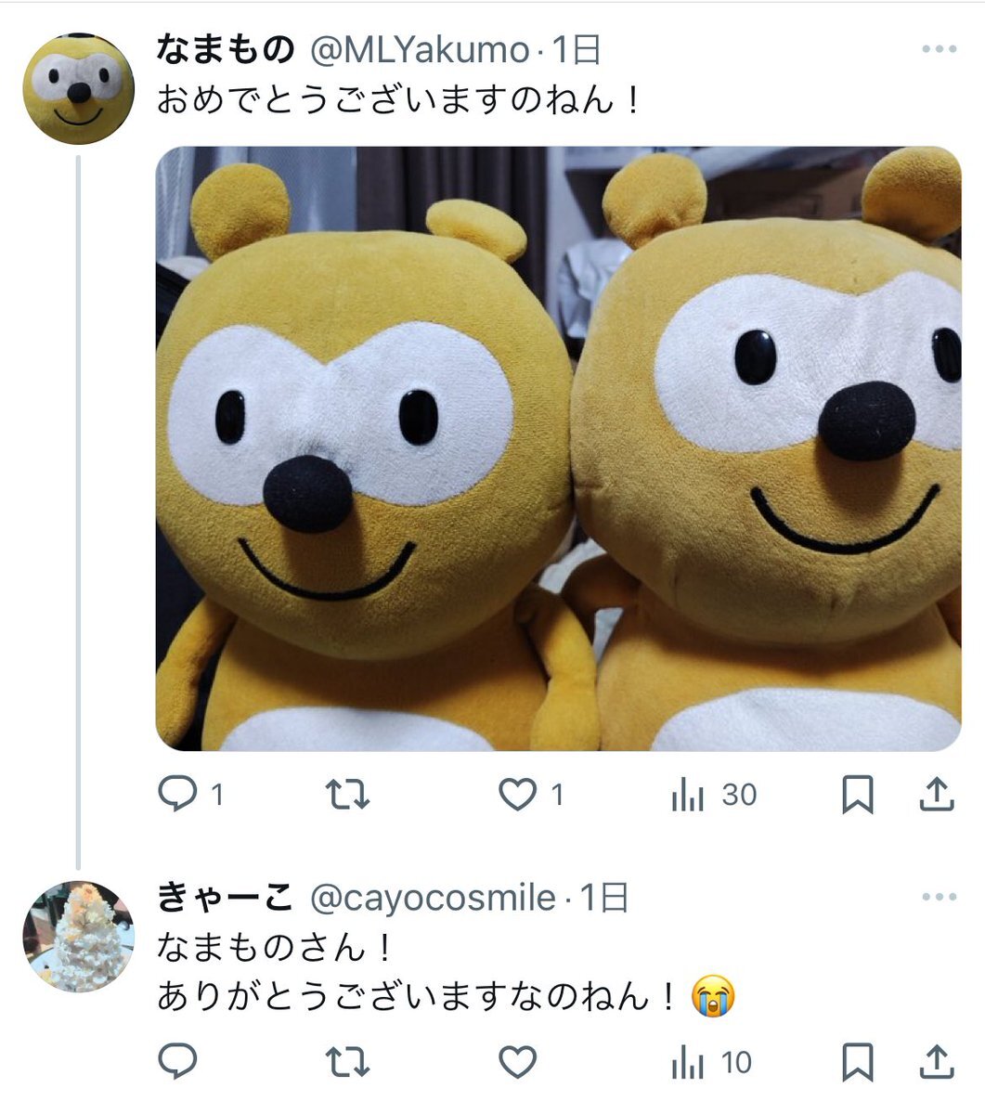Screen dimensions: 985x1114
Task: Open なまもの's profile avatar
Action: 78,89
